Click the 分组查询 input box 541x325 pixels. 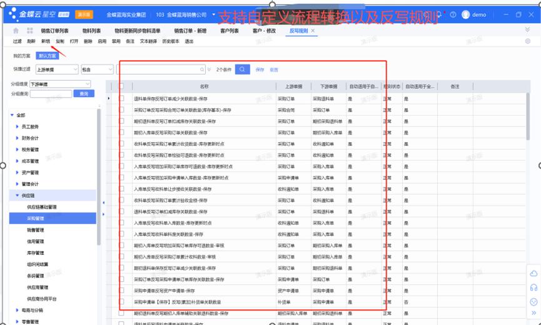51,93
